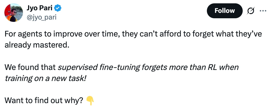The width and height of the screenshot is (270, 108).
Task: Click the words "We found that"
Action: pos(30,67)
